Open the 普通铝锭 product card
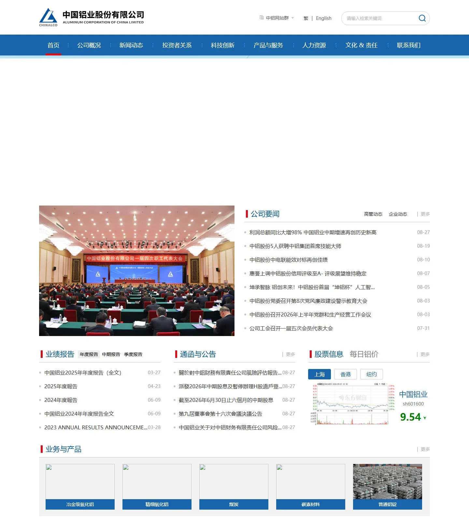The image size is (469, 522). tap(388, 487)
